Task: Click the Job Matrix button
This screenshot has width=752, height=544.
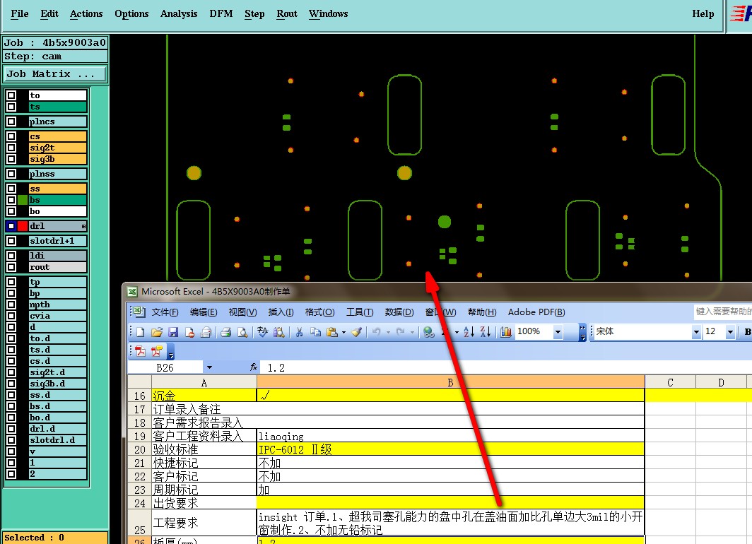Action: click(x=55, y=73)
